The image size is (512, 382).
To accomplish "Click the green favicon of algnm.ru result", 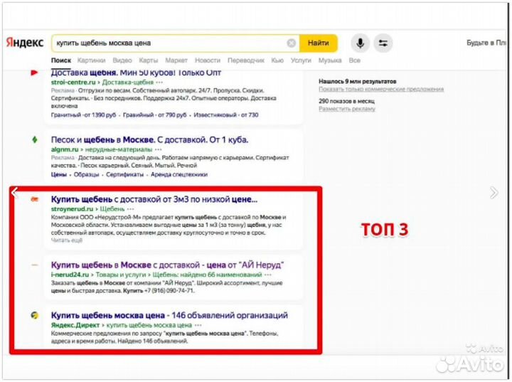I will (x=35, y=140).
